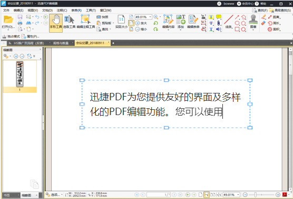Open Add content tool (添加)
Viewport: 293px width, 199px height.
181,22
